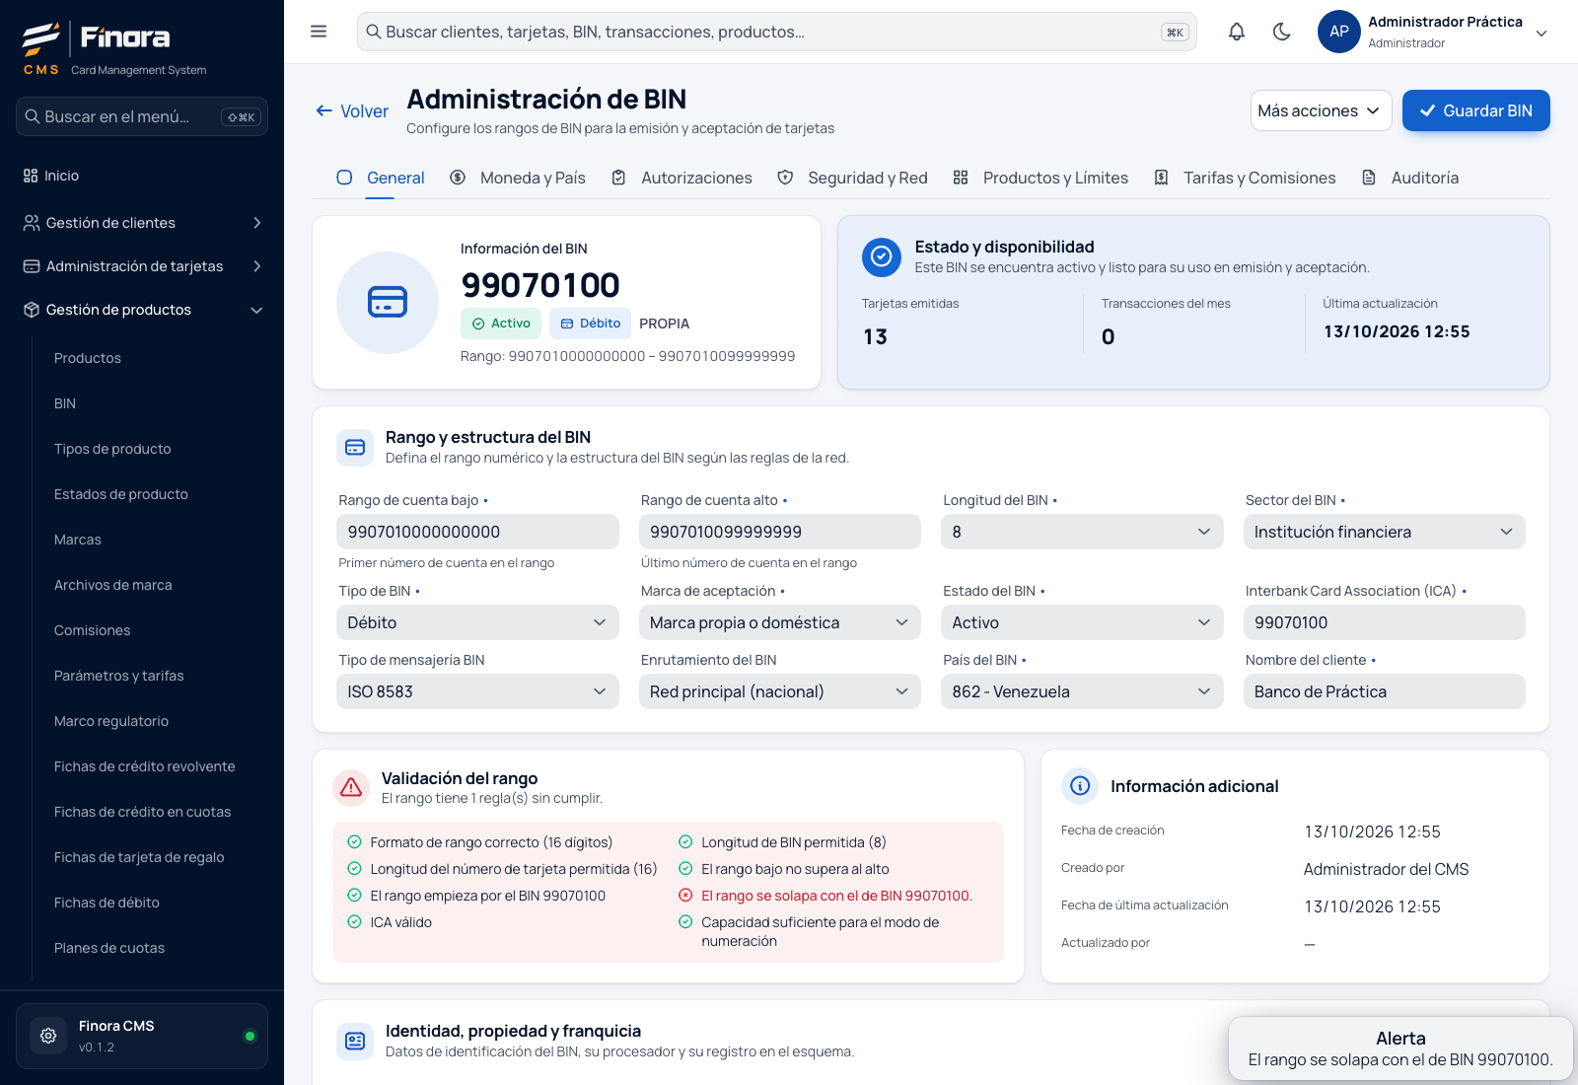Image resolution: width=1578 pixels, height=1085 pixels.
Task: Click the credit card icon beside BIN 99070100
Action: pyautogui.click(x=388, y=302)
